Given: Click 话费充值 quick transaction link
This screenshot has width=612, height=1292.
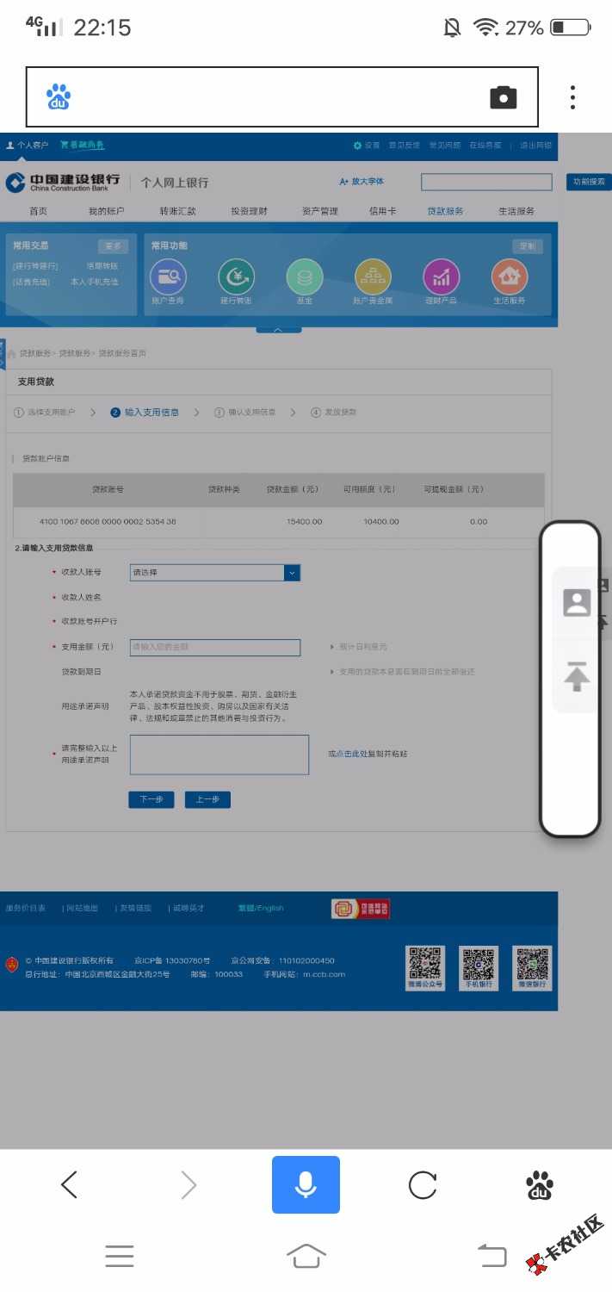Looking at the screenshot, I should [31, 282].
